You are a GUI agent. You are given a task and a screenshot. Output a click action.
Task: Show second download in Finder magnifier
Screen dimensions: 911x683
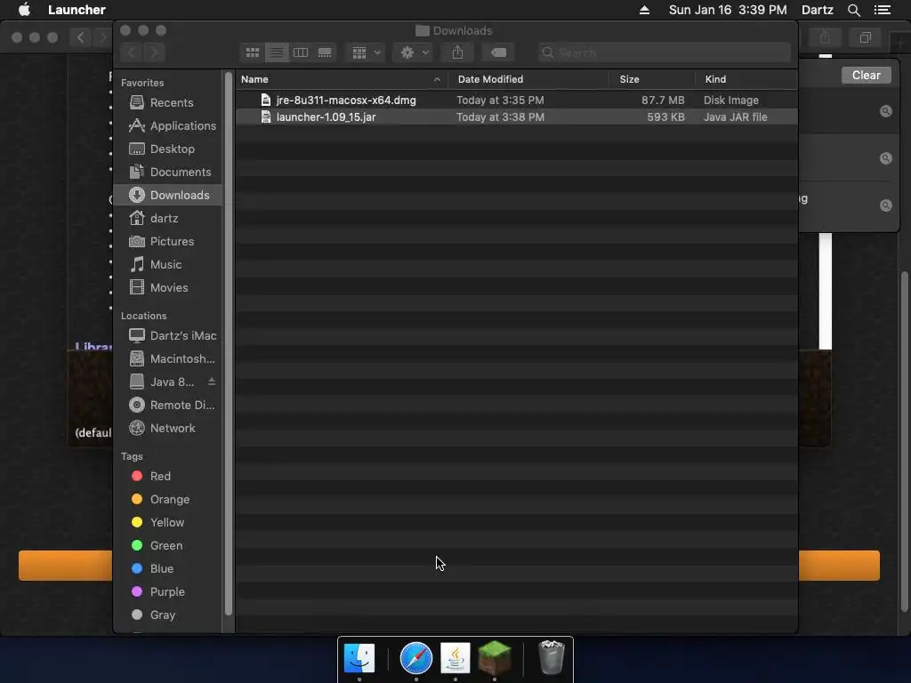885,158
